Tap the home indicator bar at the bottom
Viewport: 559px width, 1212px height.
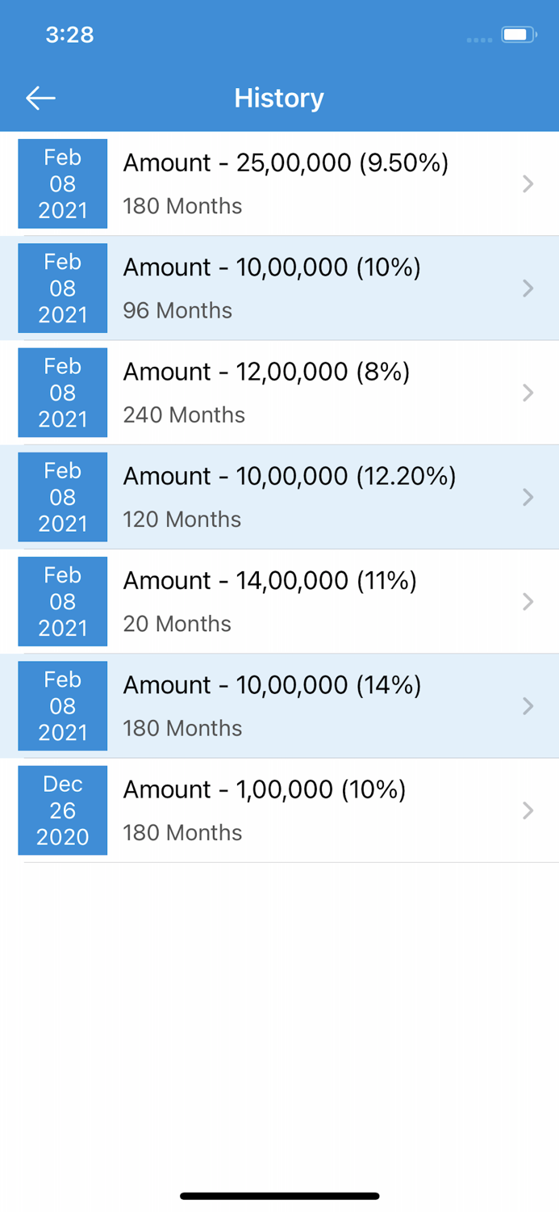pos(279,1195)
